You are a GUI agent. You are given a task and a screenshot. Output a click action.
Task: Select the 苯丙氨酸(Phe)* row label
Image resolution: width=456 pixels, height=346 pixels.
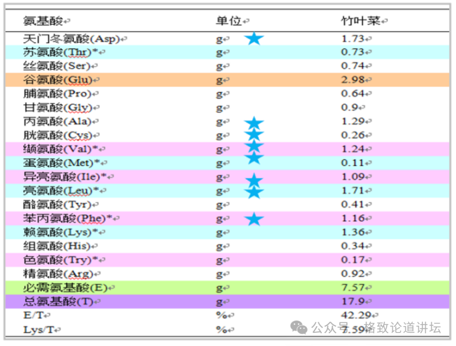[68, 218]
